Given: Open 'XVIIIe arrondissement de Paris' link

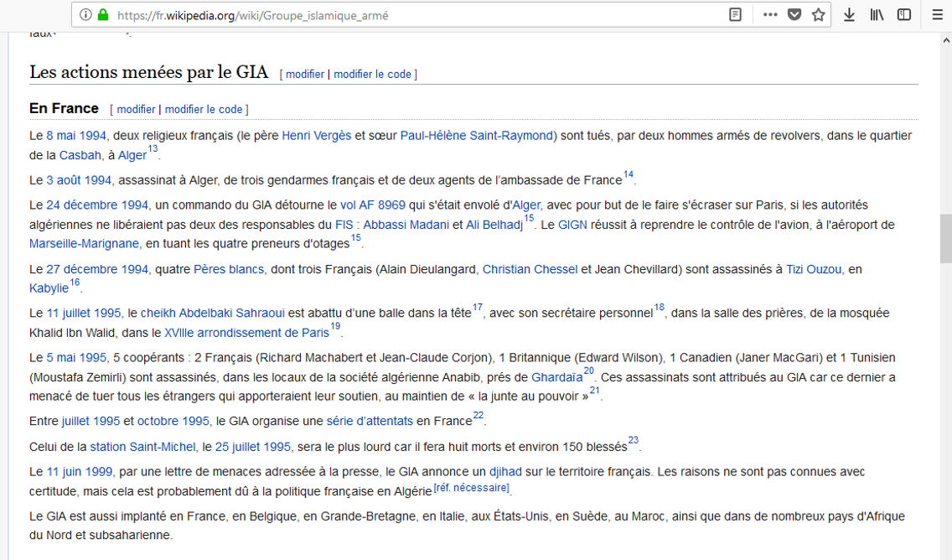Looking at the screenshot, I should pyautogui.click(x=246, y=333).
